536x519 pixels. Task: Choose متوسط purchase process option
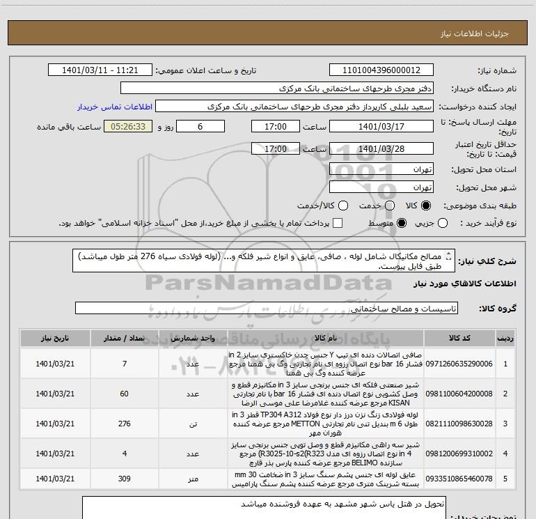(x=402, y=223)
